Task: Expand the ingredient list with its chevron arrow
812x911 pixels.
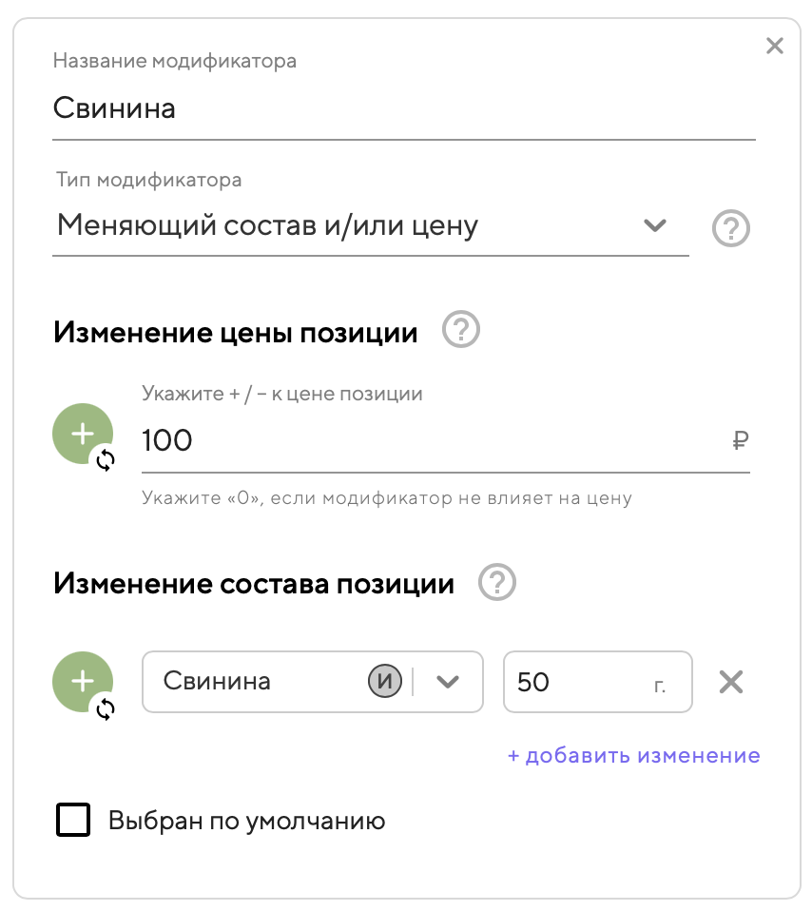Action: click(x=448, y=682)
